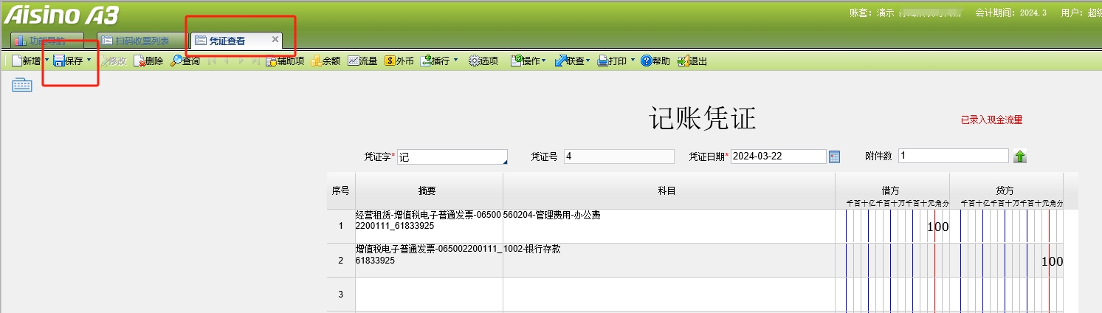
Task: Click 退出 (Exit) button
Action: [x=692, y=61]
